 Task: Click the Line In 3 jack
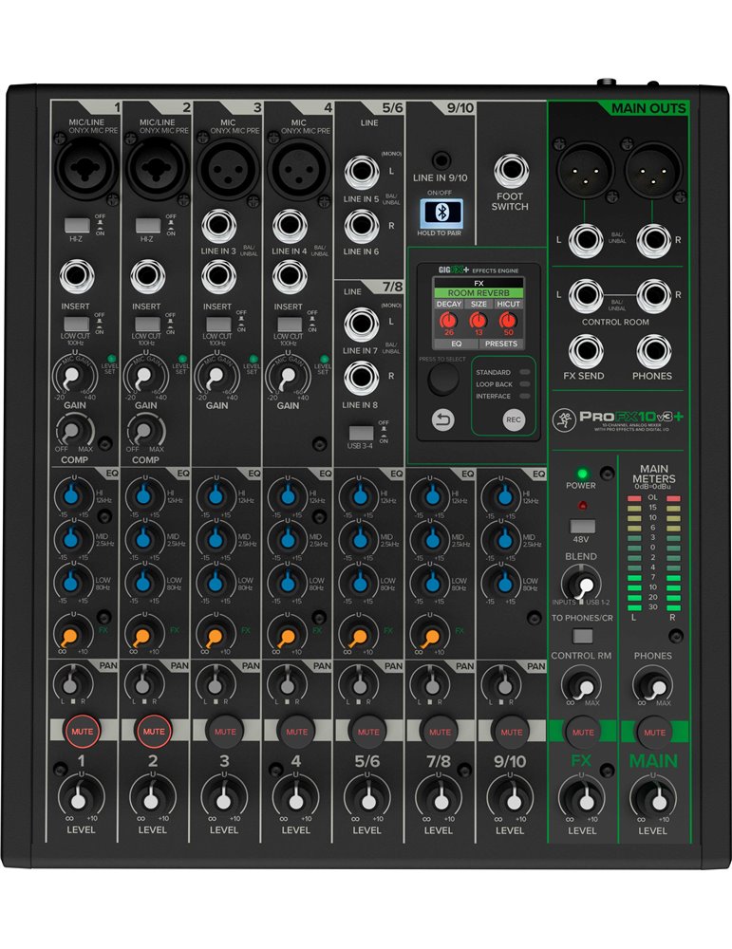coord(218,226)
